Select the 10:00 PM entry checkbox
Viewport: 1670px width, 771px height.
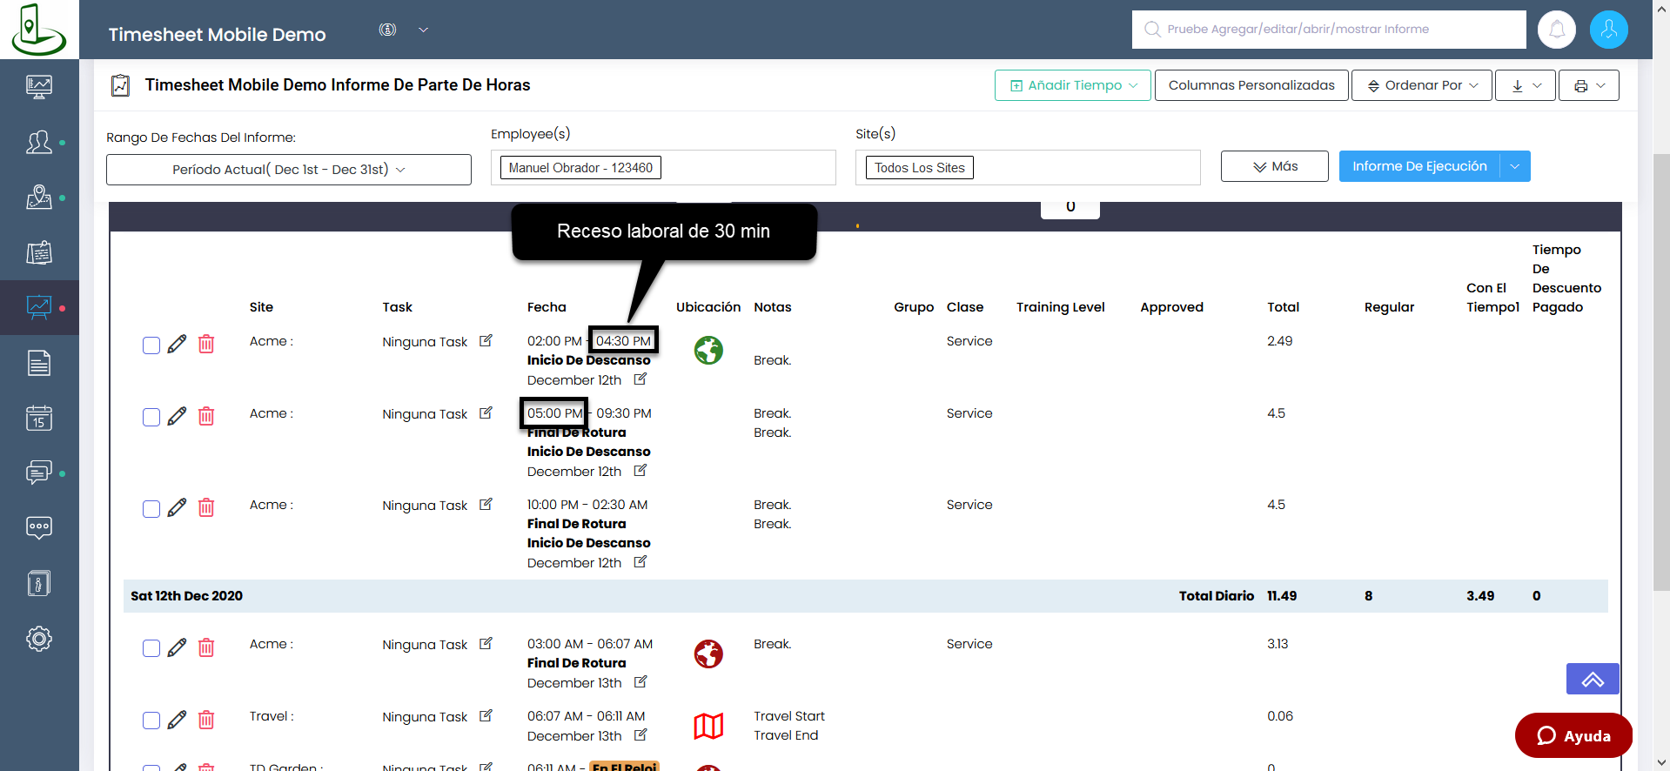(x=151, y=509)
